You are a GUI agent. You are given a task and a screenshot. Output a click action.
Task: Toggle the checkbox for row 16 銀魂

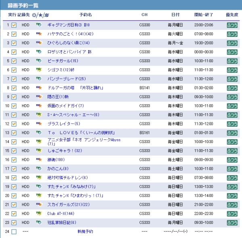tap(14, 160)
